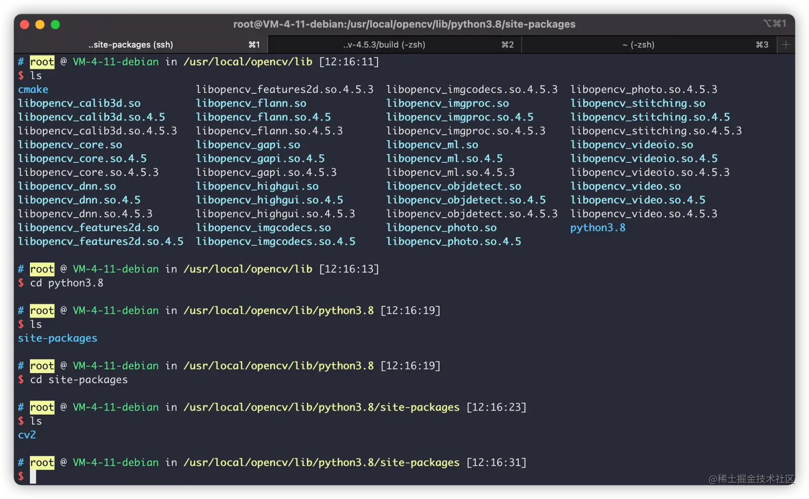The width and height of the screenshot is (809, 499).
Task: Click libopencv_stitching.so.4.5.3 file name
Action: click(x=656, y=131)
